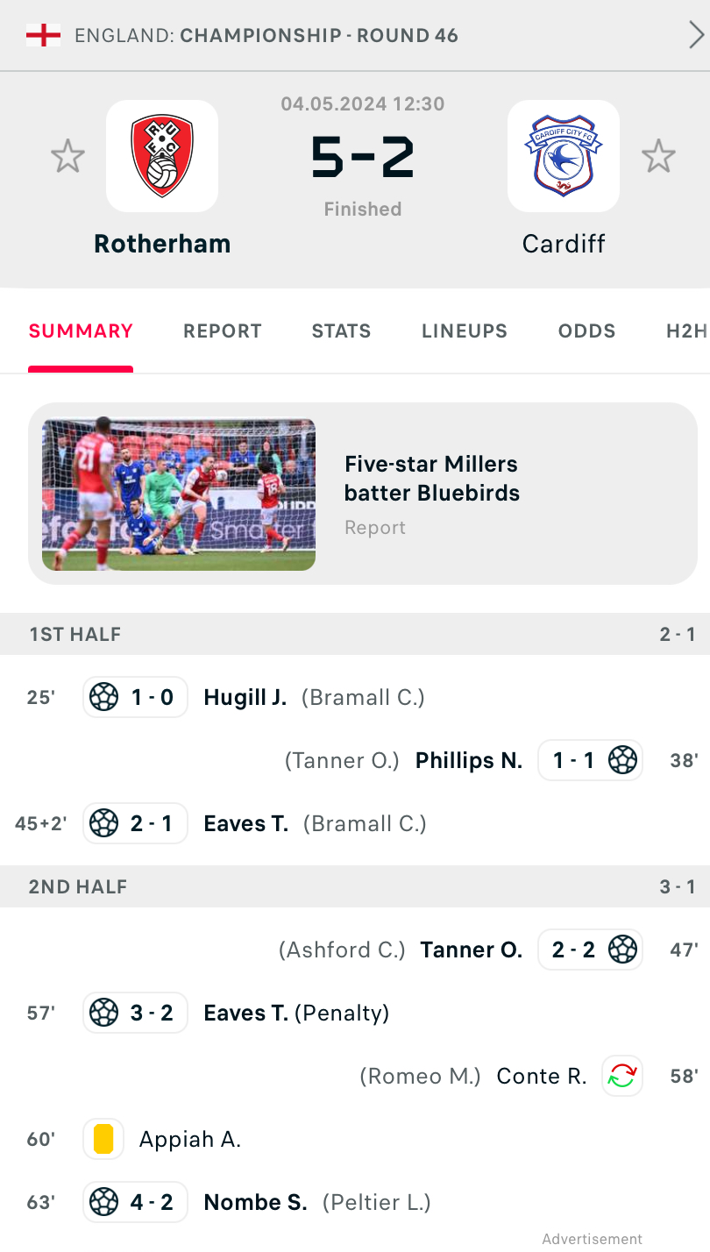
Task: Toggle the favorite star next to Cardiff
Action: point(658,157)
